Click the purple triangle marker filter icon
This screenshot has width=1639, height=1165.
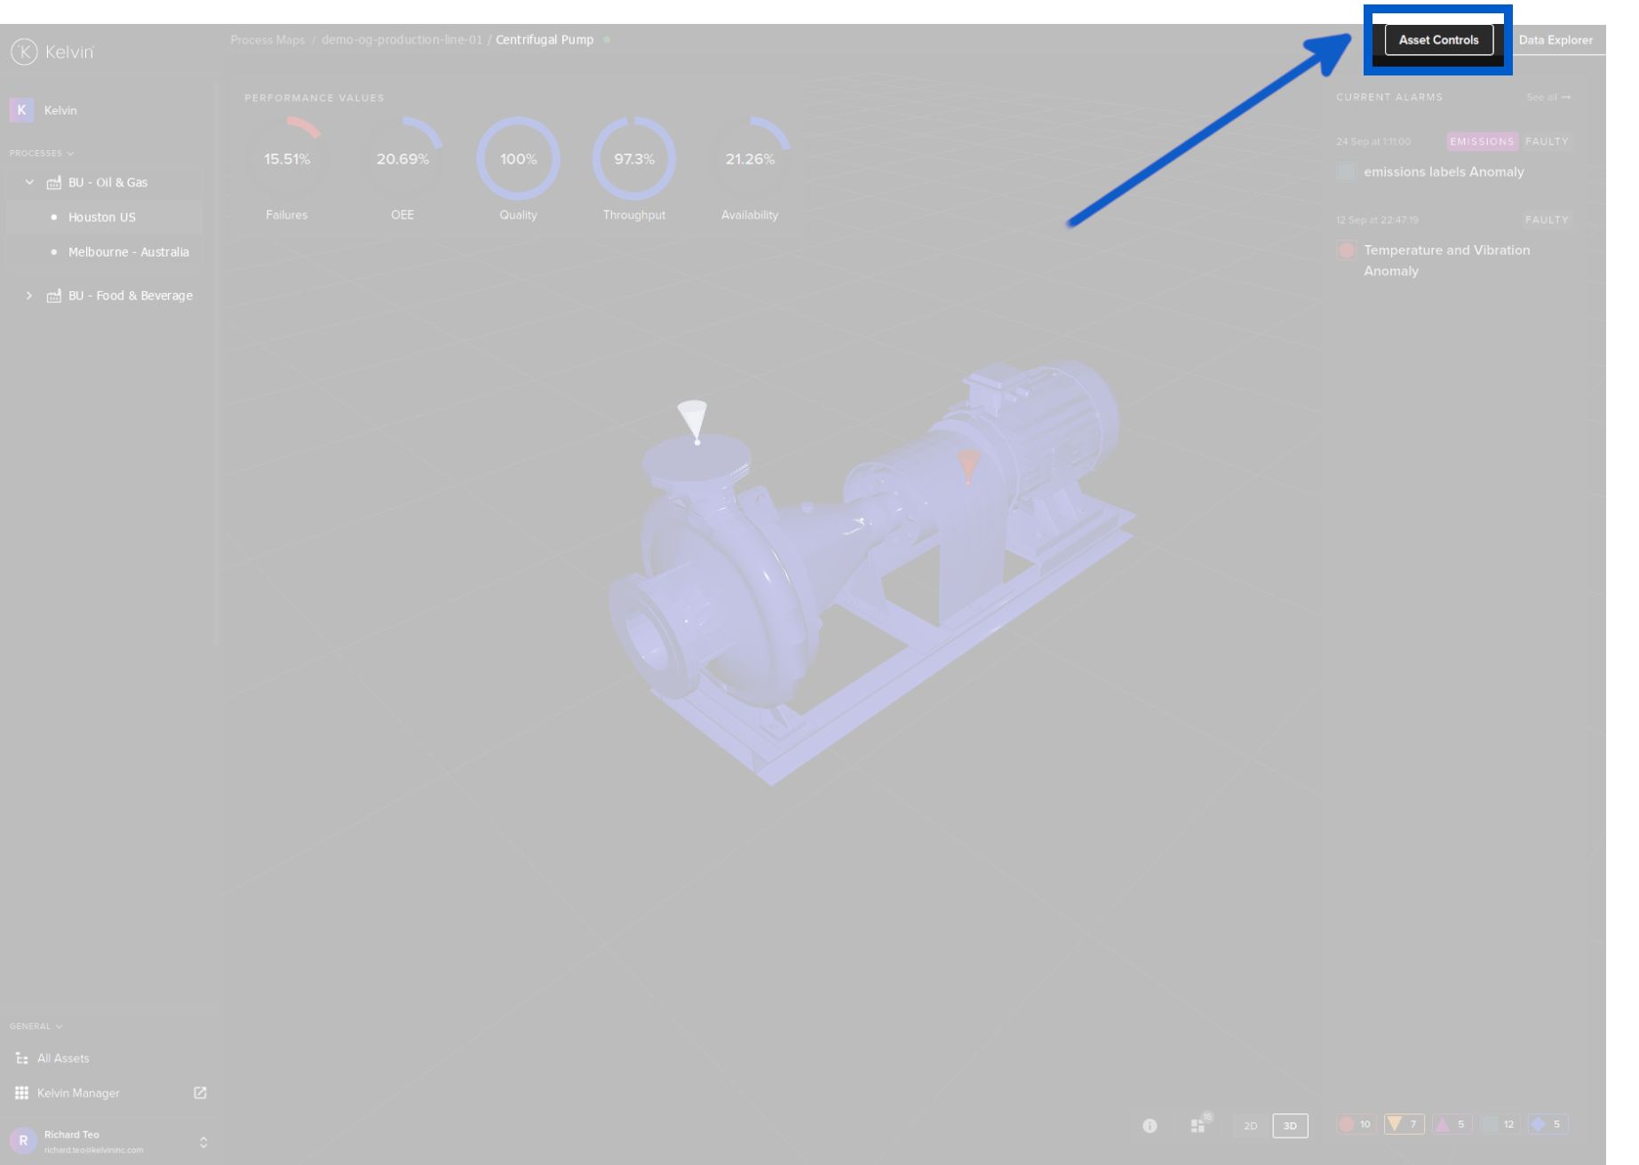1444,1125
